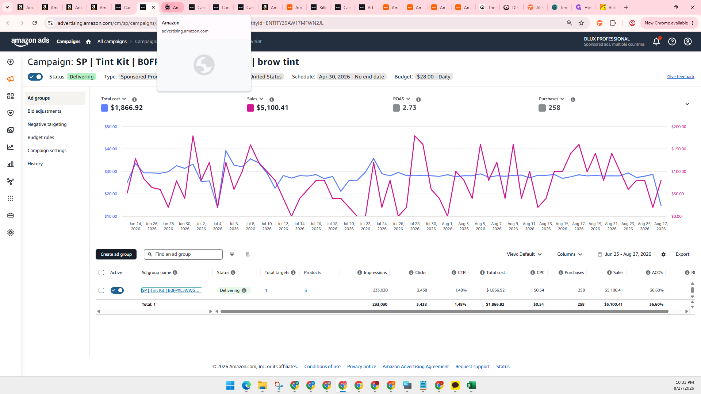Go to the home icon in header
Viewport: 701px width, 394px height.
pos(88,42)
